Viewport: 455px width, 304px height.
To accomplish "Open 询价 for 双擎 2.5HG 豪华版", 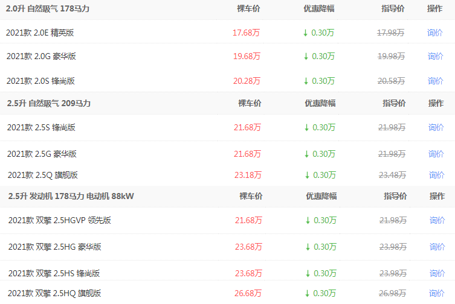I will (x=437, y=247).
